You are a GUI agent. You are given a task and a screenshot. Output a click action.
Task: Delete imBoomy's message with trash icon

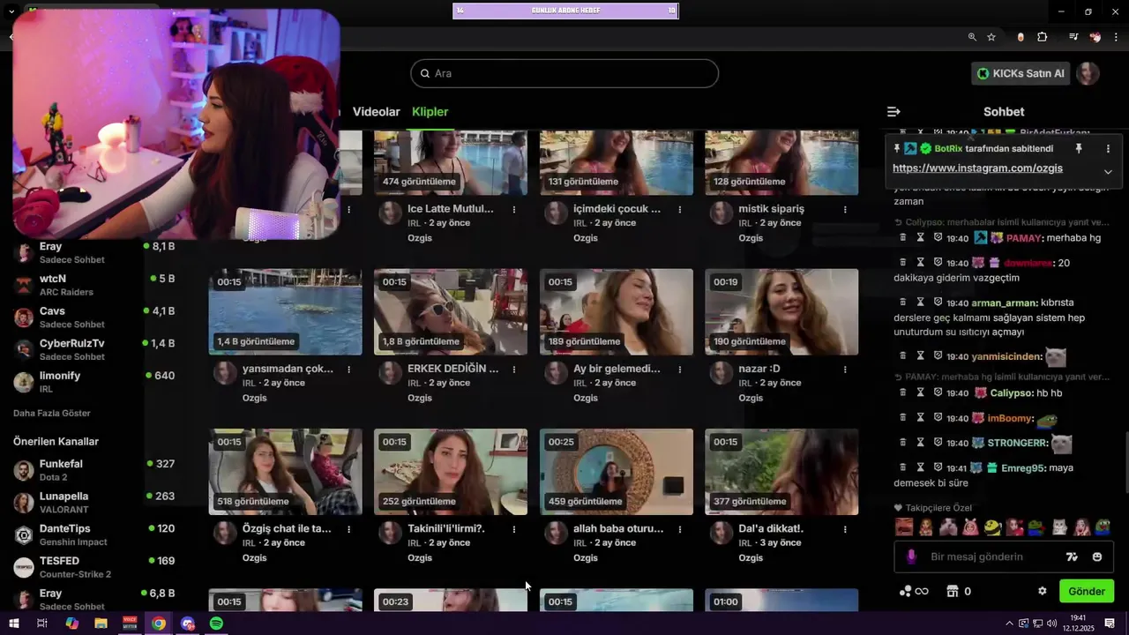[902, 417]
